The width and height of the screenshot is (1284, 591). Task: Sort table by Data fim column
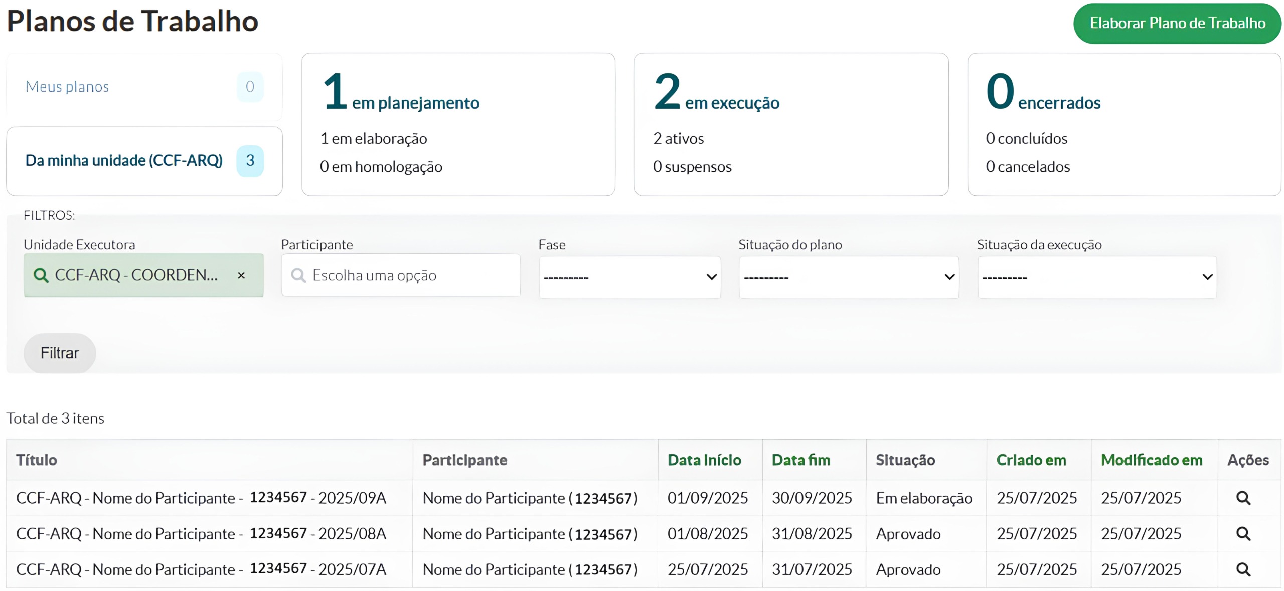coord(801,460)
